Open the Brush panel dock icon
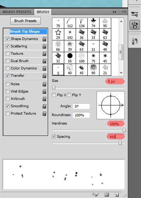Screen dimensions: 141x198 click(134, 14)
